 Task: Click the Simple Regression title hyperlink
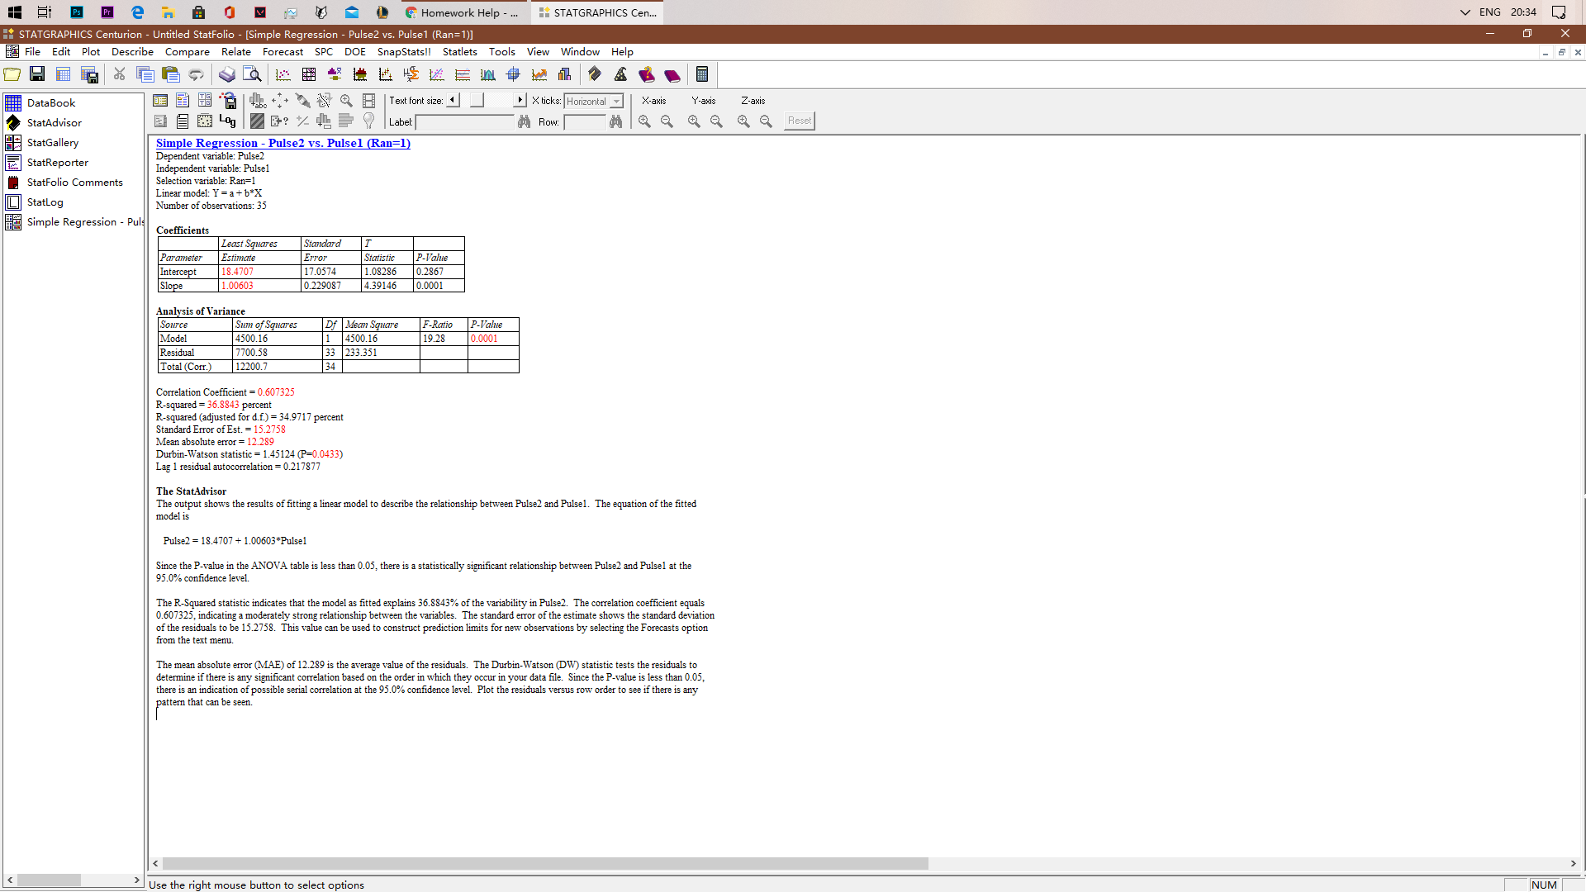pos(283,143)
